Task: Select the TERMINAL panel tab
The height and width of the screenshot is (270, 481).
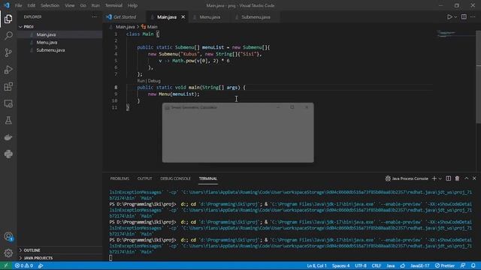Action: click(208, 178)
